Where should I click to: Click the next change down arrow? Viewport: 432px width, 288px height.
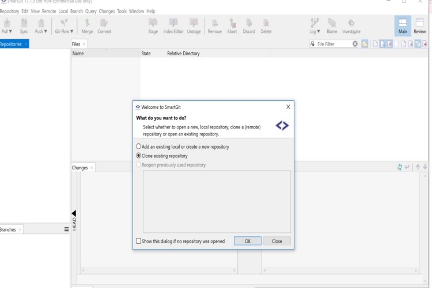[x=425, y=167]
